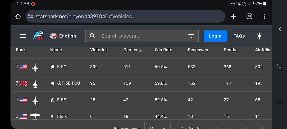
Task: Focus the Search players input field
Action: point(142,36)
